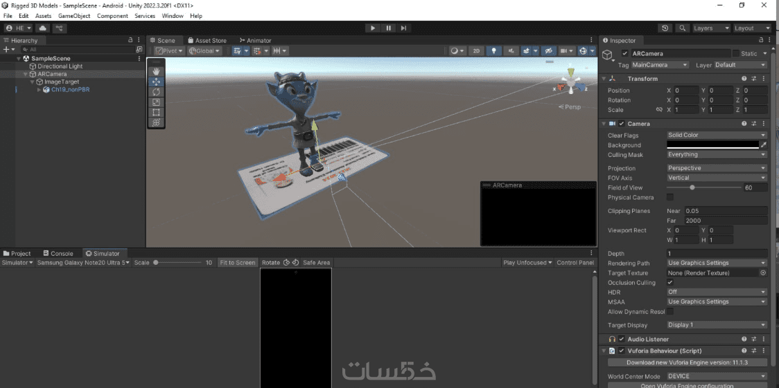
Task: Open the Control Panel in Simulator
Action: [x=575, y=263]
